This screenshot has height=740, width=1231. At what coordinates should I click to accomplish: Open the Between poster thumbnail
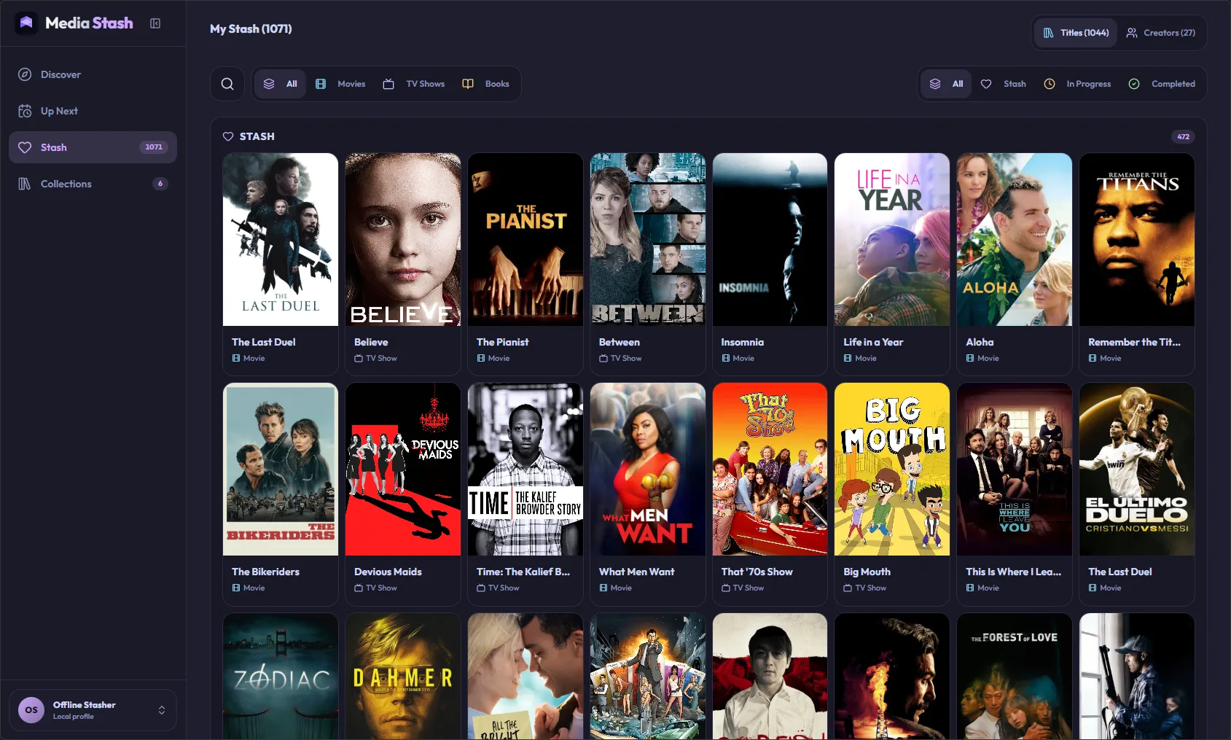point(648,239)
